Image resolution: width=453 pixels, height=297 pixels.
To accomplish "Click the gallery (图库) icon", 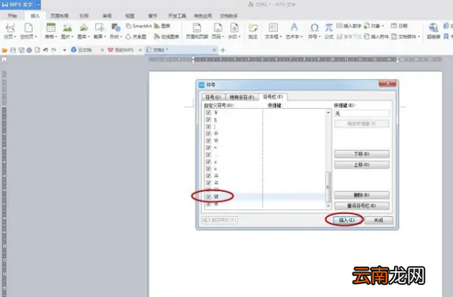I will click(x=84, y=28).
